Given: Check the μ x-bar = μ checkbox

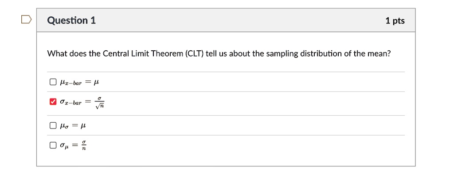Looking at the screenshot, I should coord(53,82).
